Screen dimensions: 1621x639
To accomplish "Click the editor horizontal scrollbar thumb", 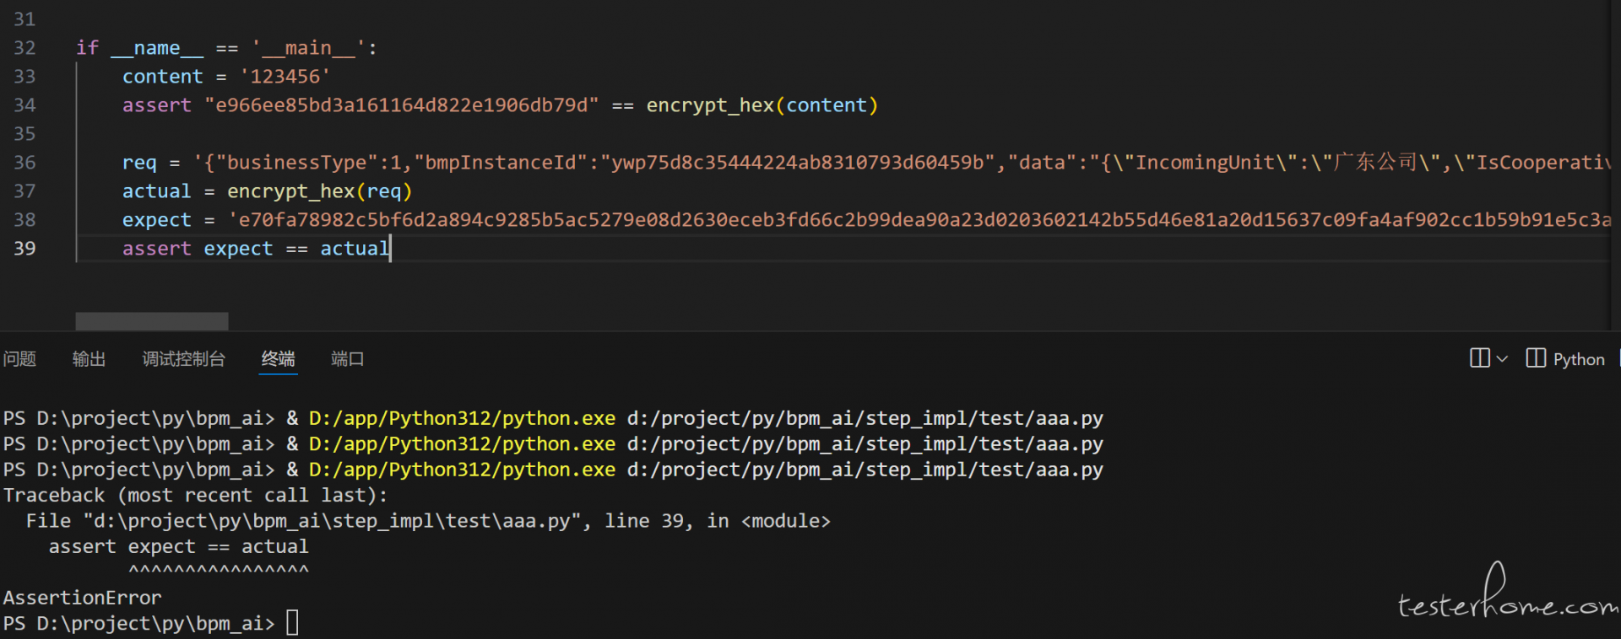I will point(152,321).
